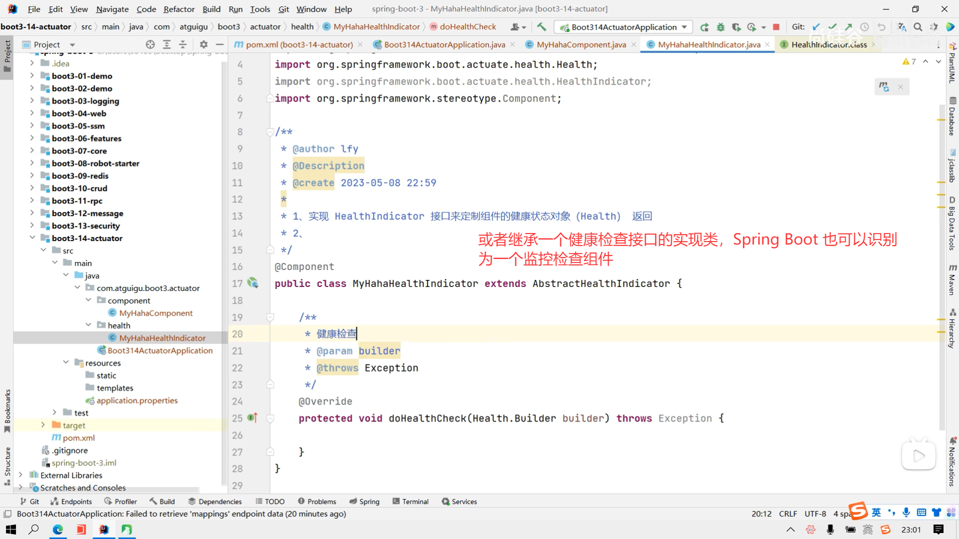Click the UTF-8 encoding status widget
Viewport: 959px width, 539px height.
pyautogui.click(x=815, y=514)
